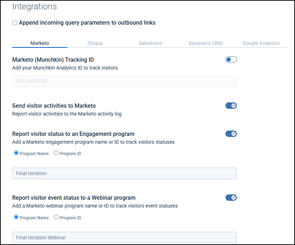Go to the Dynamics CRM tab
The height and width of the screenshot is (245, 295).
tap(205, 43)
